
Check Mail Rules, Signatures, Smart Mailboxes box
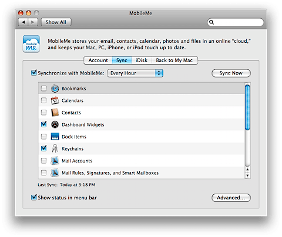pyautogui.click(x=43, y=173)
